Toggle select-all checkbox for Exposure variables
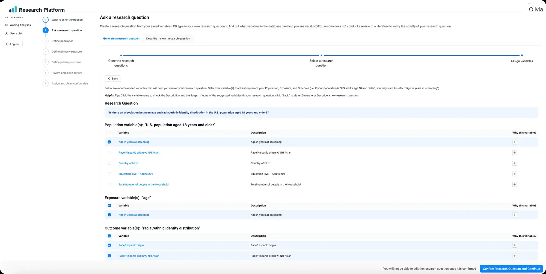546x274 pixels. pyautogui.click(x=109, y=206)
